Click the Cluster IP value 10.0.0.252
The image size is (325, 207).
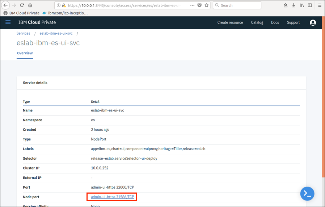coord(100,168)
